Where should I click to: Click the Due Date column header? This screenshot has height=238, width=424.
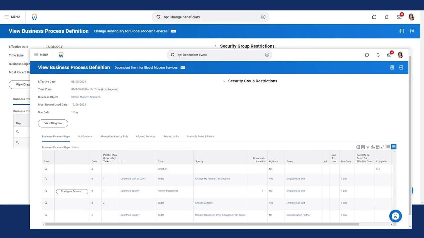[347, 157]
